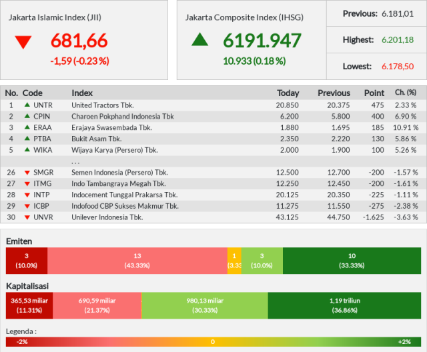427x352 pixels.
Task: Click the dark red Emiten segment 3 (10.0%)
Action: (x=27, y=261)
